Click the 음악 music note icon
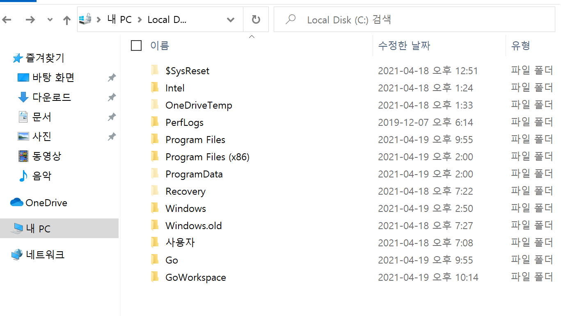561x316 pixels. coord(23,176)
